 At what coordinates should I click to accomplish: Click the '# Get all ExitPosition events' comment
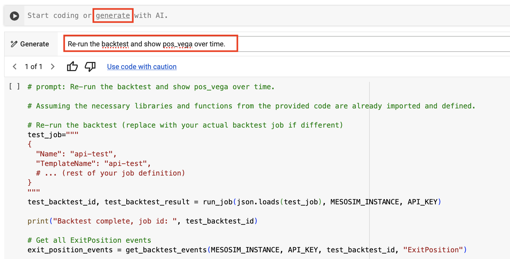(89, 240)
